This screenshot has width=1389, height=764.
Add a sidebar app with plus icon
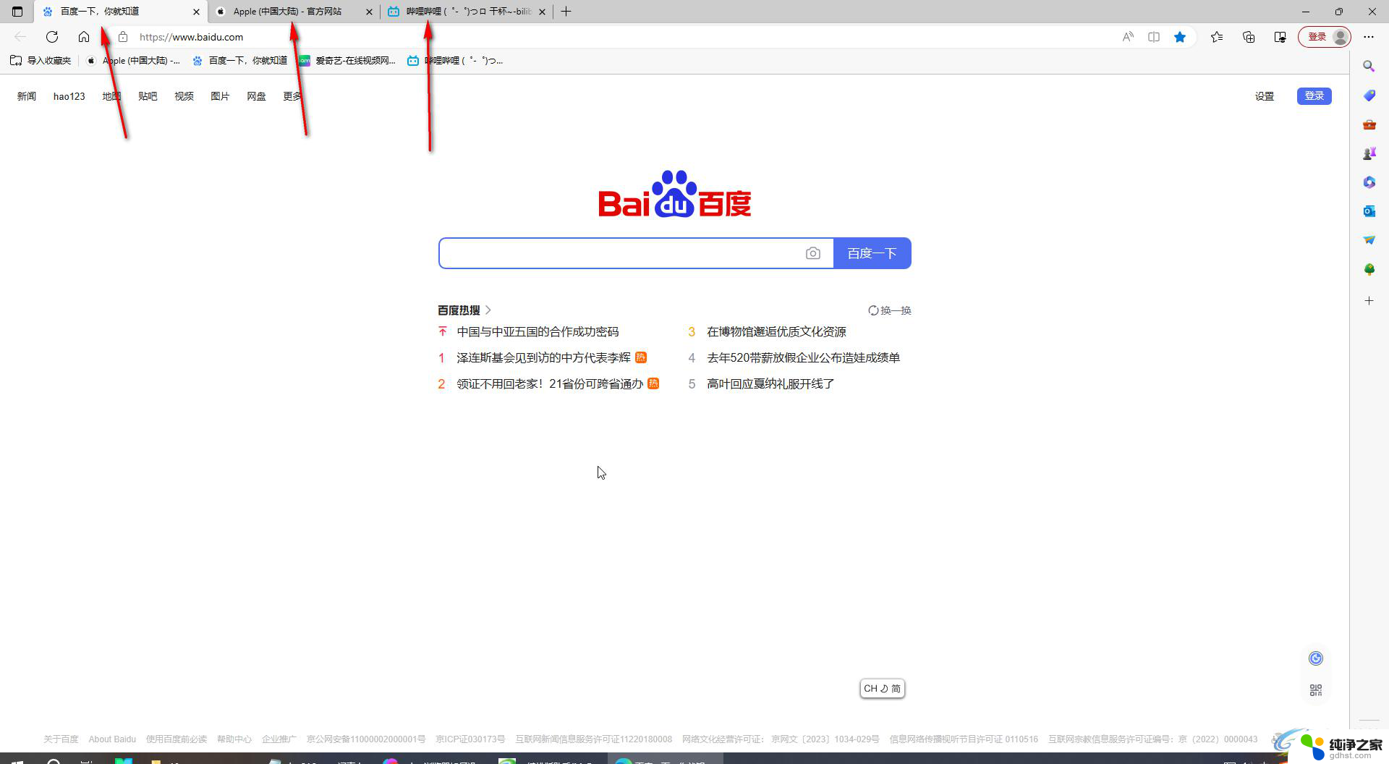[x=1369, y=300]
